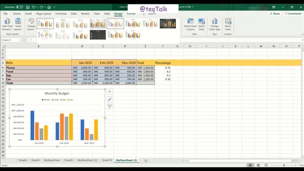Click the New Sheet plus icon
304x171 pixels.
click(146, 161)
